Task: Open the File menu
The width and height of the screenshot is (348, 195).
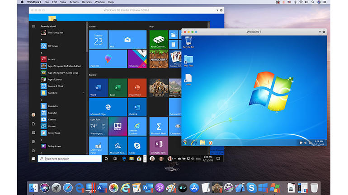Action: (47, 2)
